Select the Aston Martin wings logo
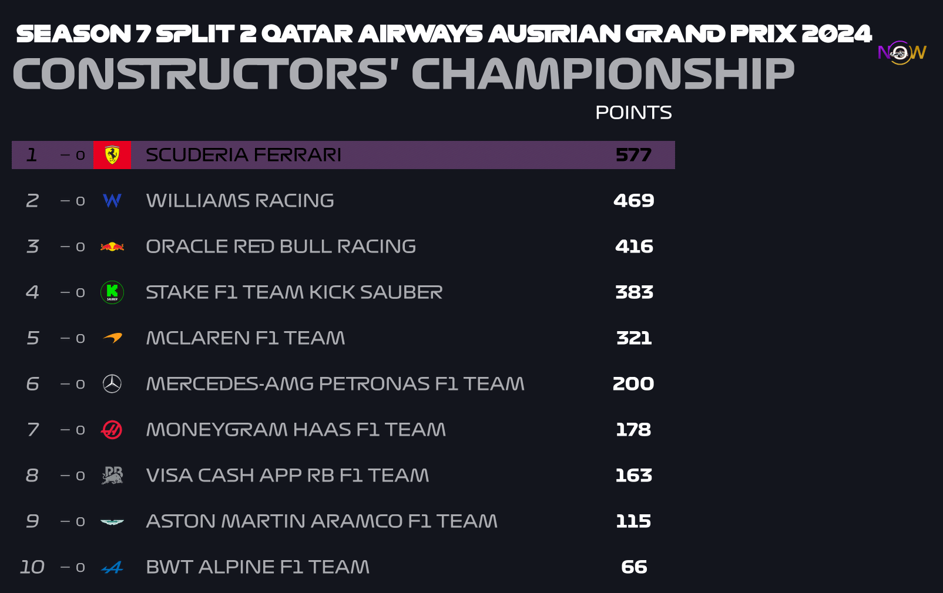The height and width of the screenshot is (593, 943). click(x=112, y=521)
